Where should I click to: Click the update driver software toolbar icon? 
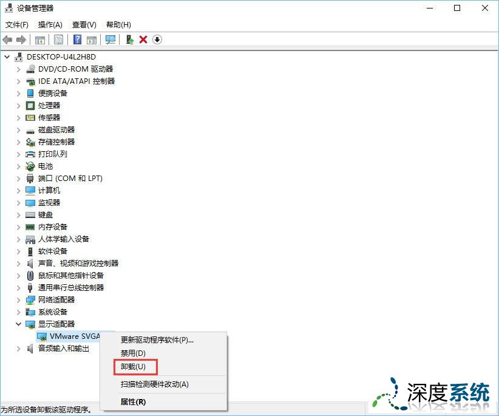129,40
